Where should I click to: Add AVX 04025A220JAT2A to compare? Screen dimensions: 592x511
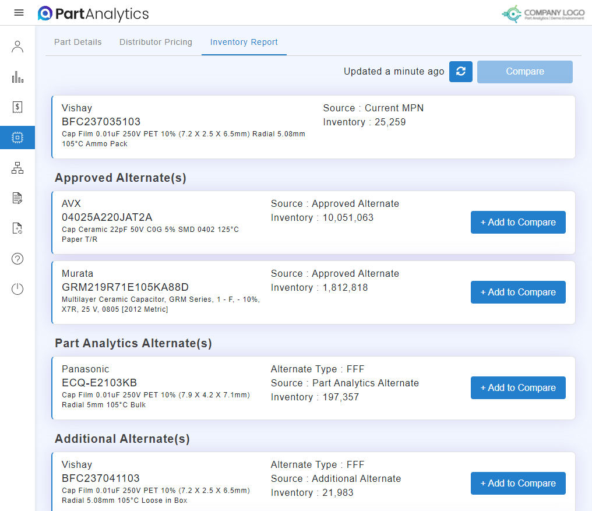click(x=517, y=223)
